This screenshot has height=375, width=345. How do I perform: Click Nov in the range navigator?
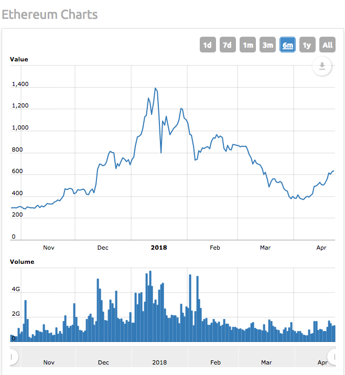[x=49, y=362]
